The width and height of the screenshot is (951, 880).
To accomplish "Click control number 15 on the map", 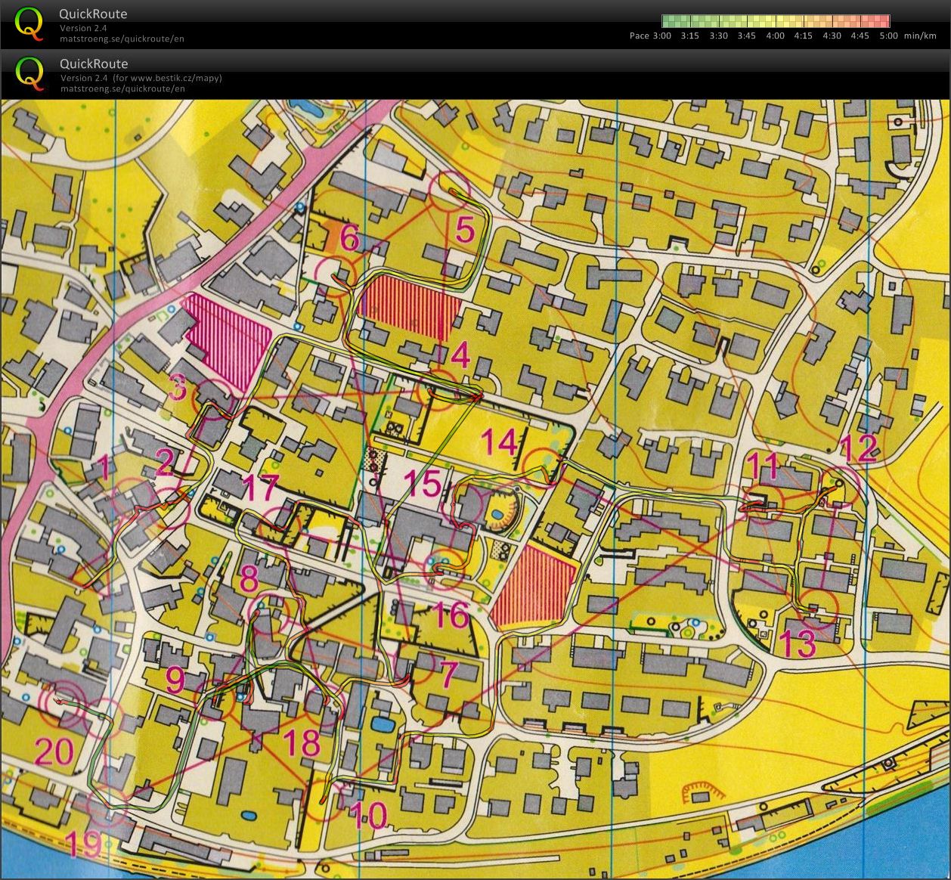I will tap(423, 483).
